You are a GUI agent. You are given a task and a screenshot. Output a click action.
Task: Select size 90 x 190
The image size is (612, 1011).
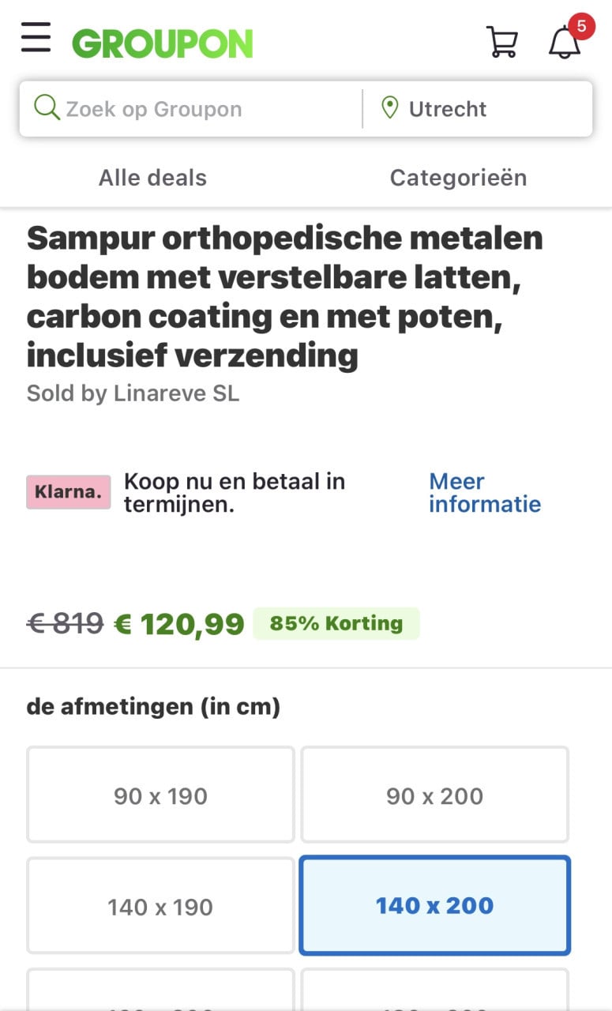(x=160, y=795)
